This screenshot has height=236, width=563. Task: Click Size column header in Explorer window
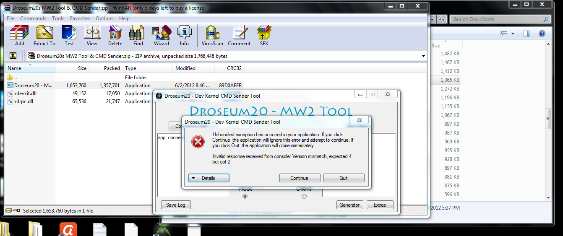click(x=436, y=46)
